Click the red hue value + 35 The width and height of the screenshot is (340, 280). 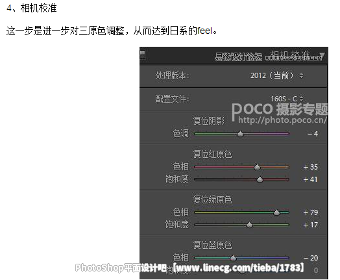(311, 167)
